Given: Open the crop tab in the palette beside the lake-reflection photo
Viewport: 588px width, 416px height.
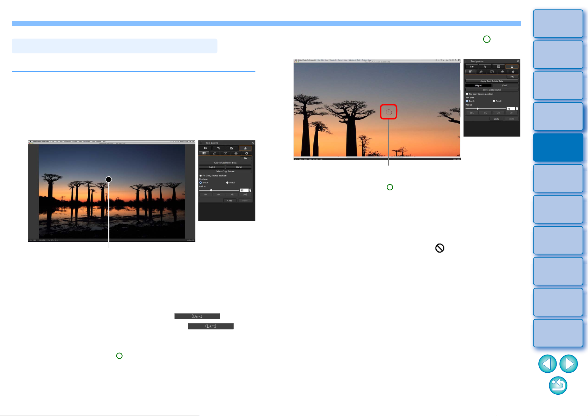Looking at the screenshot, I should pyautogui.click(x=219, y=148).
